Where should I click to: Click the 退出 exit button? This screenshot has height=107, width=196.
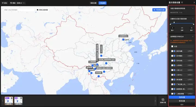5,3
